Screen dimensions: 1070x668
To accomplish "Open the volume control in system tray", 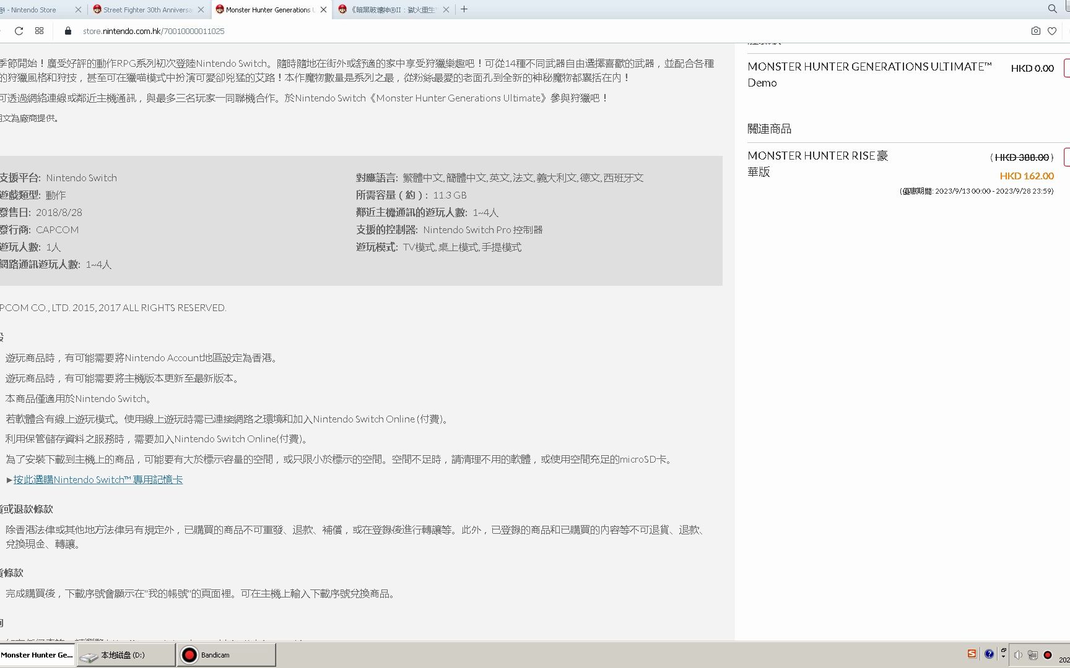I will [1017, 654].
